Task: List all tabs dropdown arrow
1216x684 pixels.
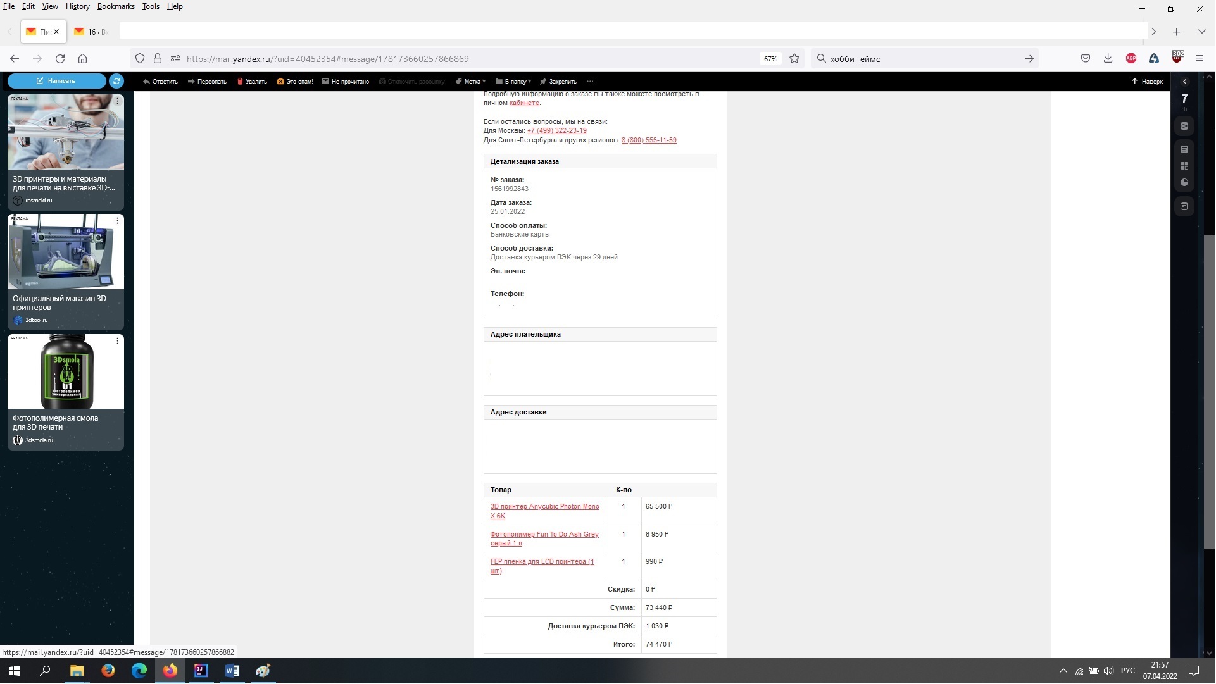Action: click(x=1201, y=32)
